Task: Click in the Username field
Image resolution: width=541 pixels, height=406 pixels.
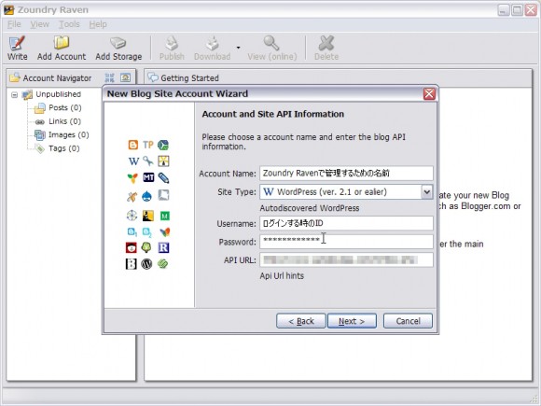Action: click(346, 223)
